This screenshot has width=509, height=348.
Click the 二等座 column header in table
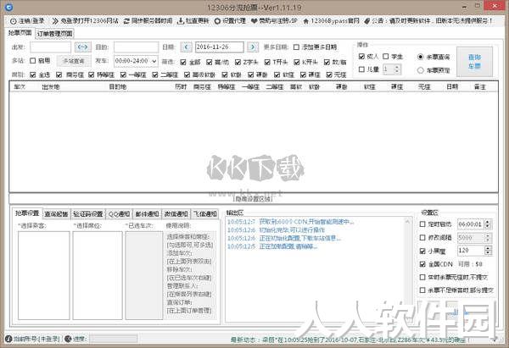tap(275, 87)
